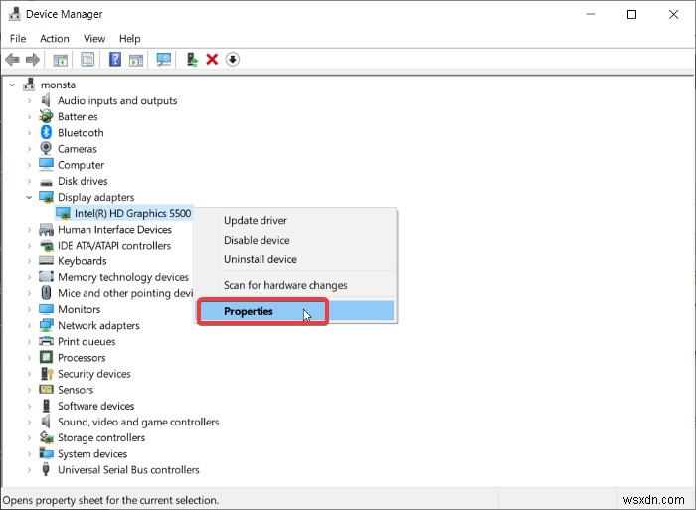Image resolution: width=696 pixels, height=510 pixels.
Task: Select Intel(R) HD Graphics 5500 device
Action: pyautogui.click(x=132, y=213)
